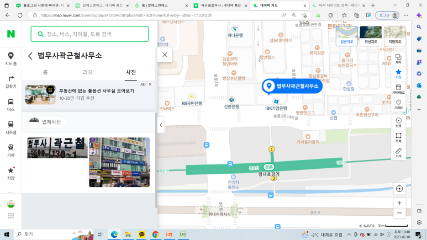Open the 부동산 풀옵션 사무실 ad
Image resolution: width=427 pixels, height=240 pixels.
tap(88, 94)
